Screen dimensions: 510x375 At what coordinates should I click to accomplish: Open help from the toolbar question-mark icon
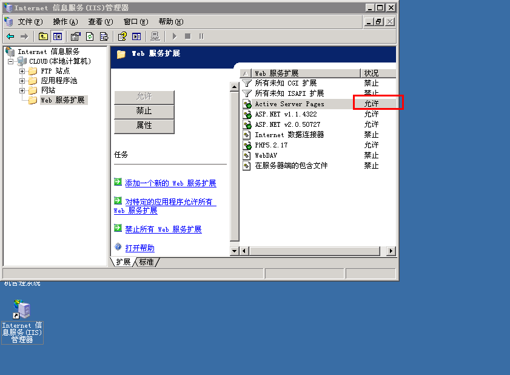click(122, 36)
